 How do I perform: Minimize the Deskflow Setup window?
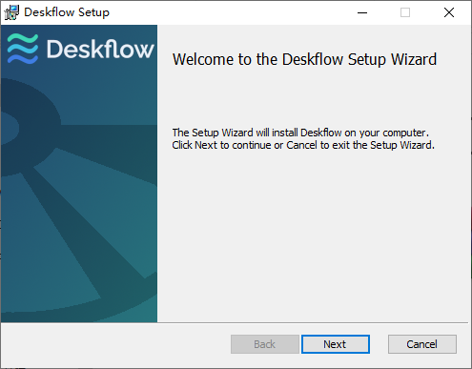(362, 12)
